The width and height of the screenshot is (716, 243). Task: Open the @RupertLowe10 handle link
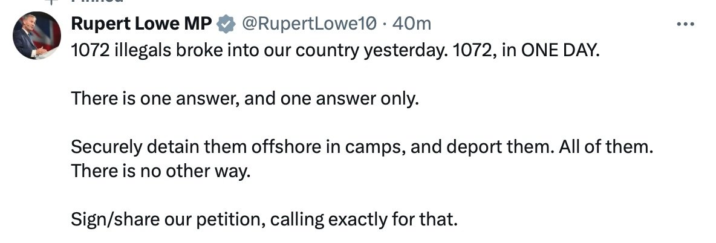click(x=310, y=24)
